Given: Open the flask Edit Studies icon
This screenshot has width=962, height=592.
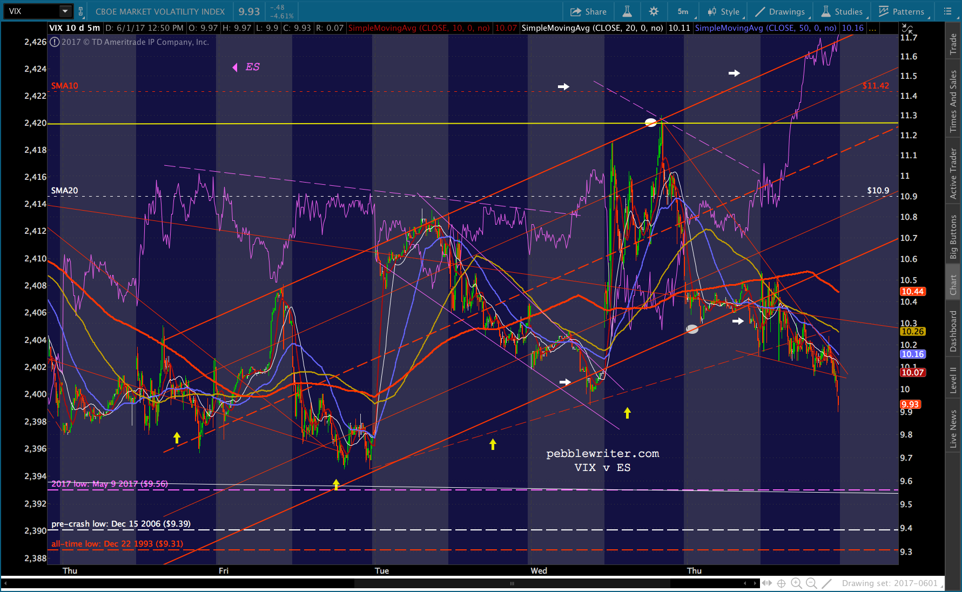Looking at the screenshot, I should [x=627, y=11].
